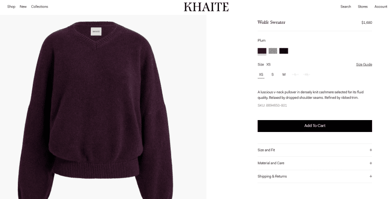Select the Plum color swatch
This screenshot has height=199, width=389.
click(262, 51)
